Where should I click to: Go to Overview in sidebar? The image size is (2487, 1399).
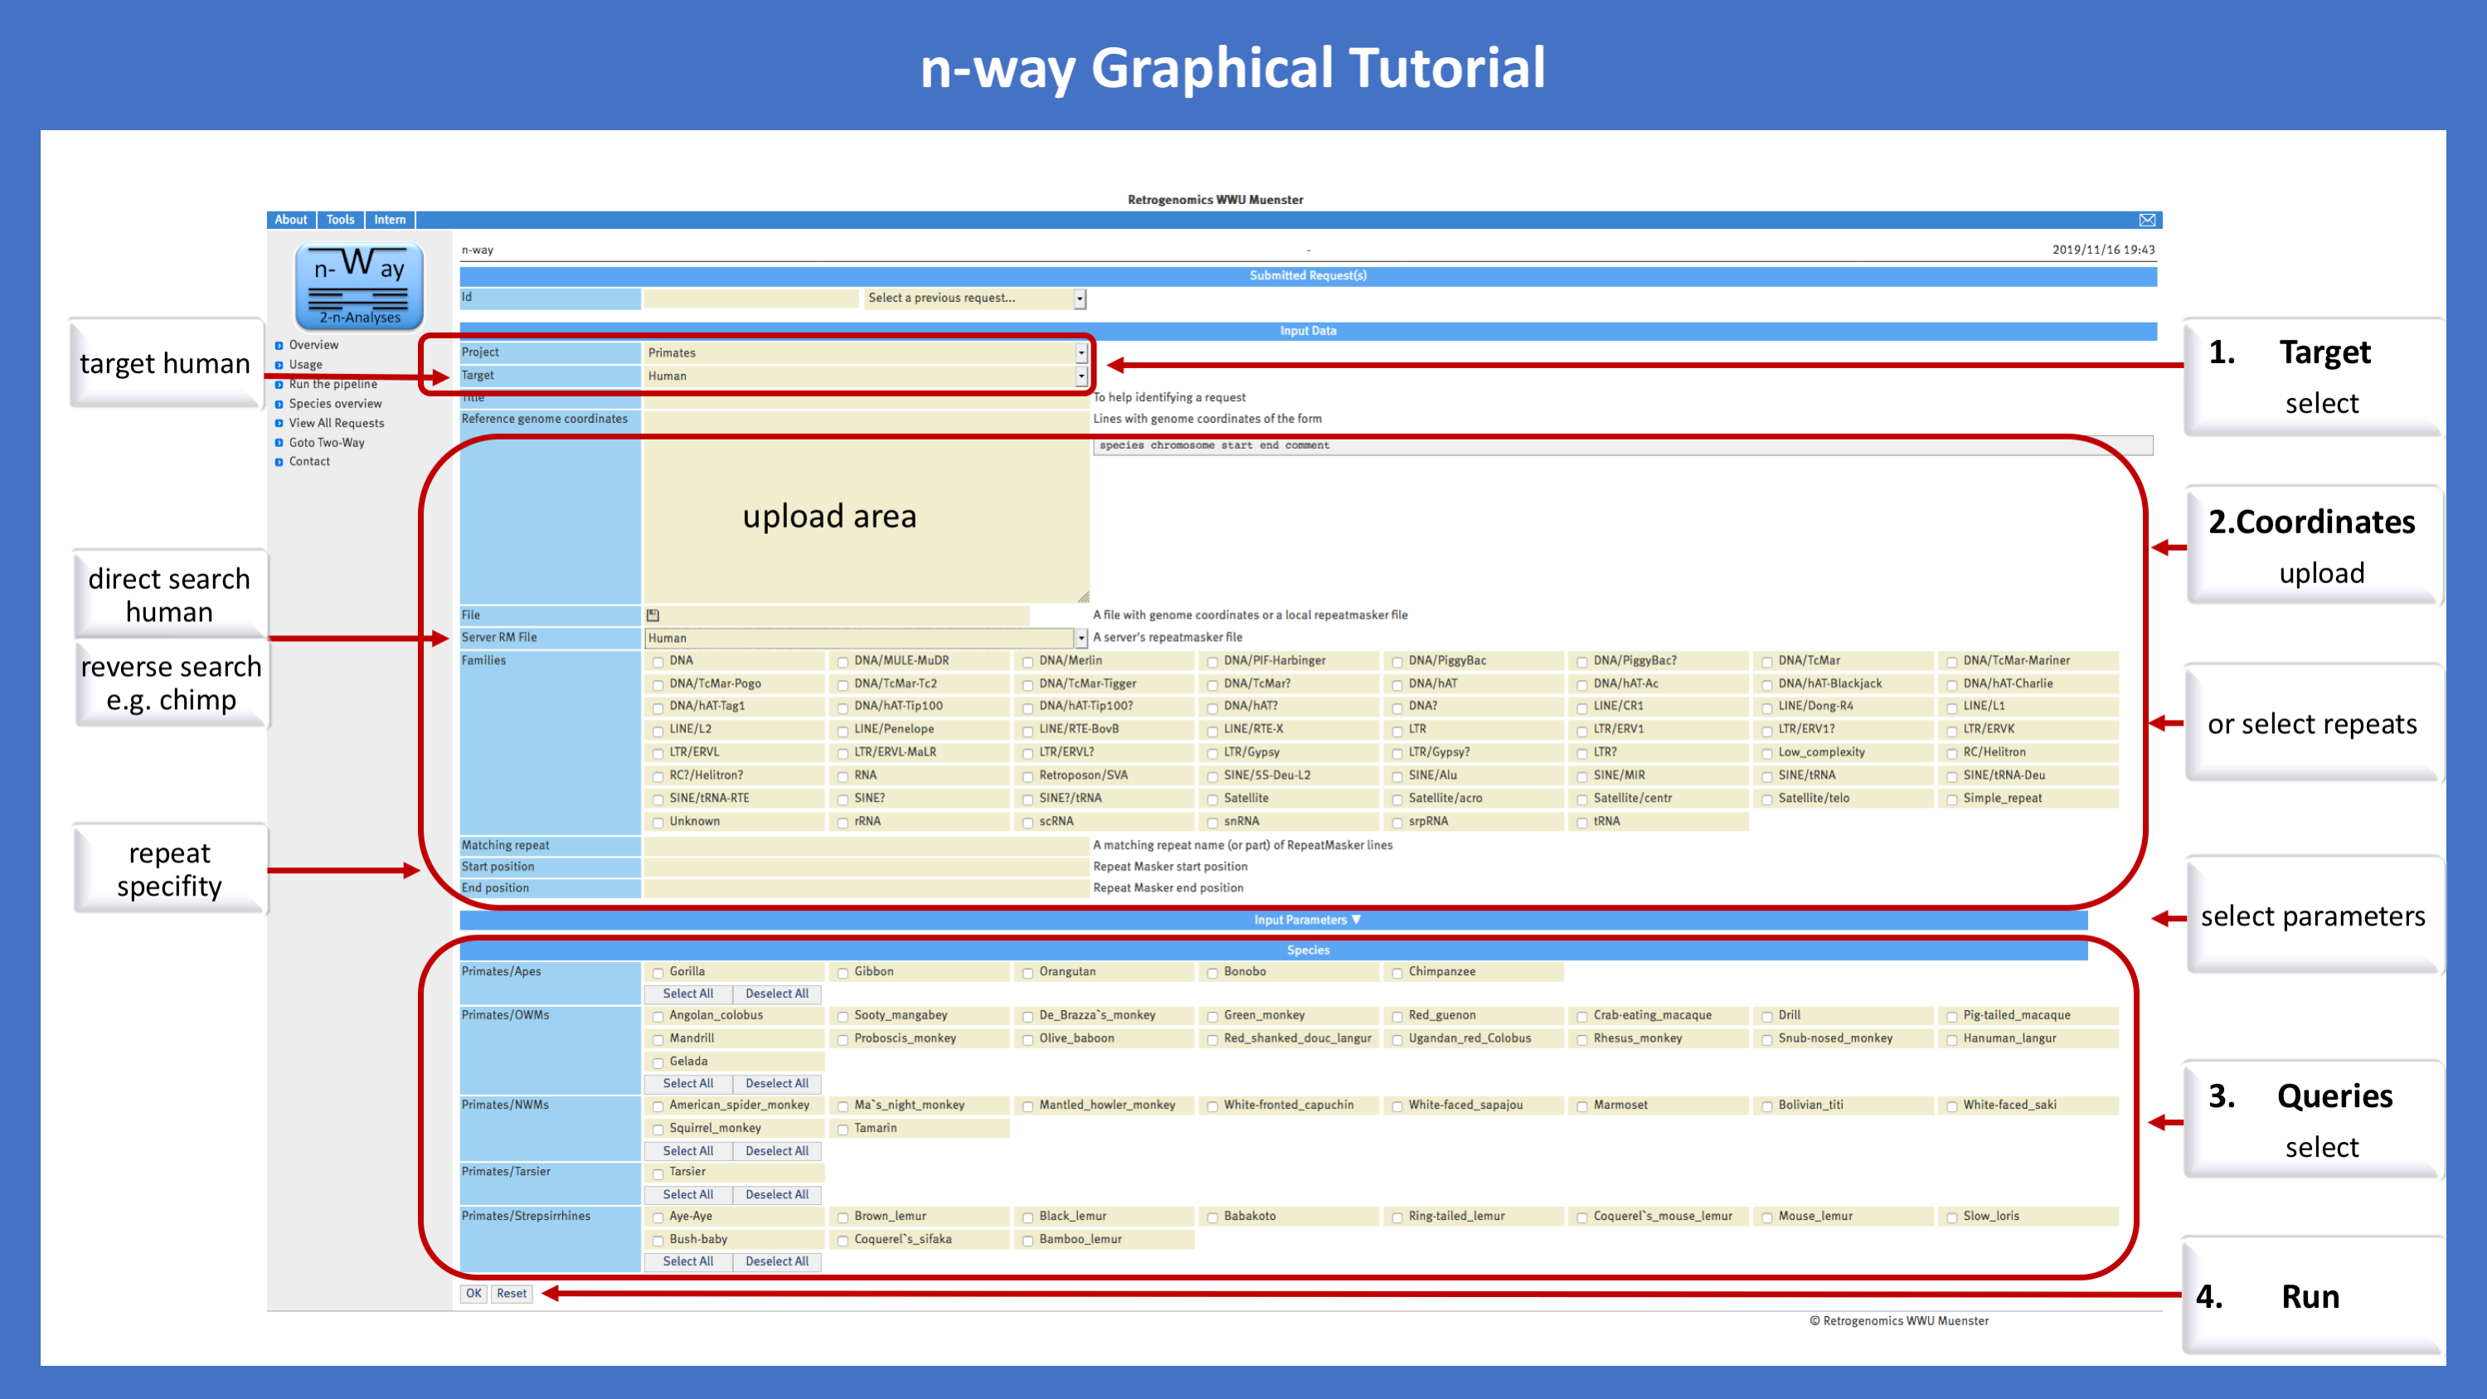tap(313, 345)
